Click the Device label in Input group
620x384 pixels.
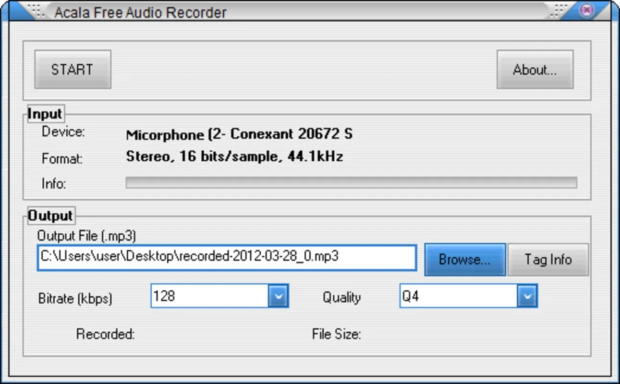[x=63, y=132]
